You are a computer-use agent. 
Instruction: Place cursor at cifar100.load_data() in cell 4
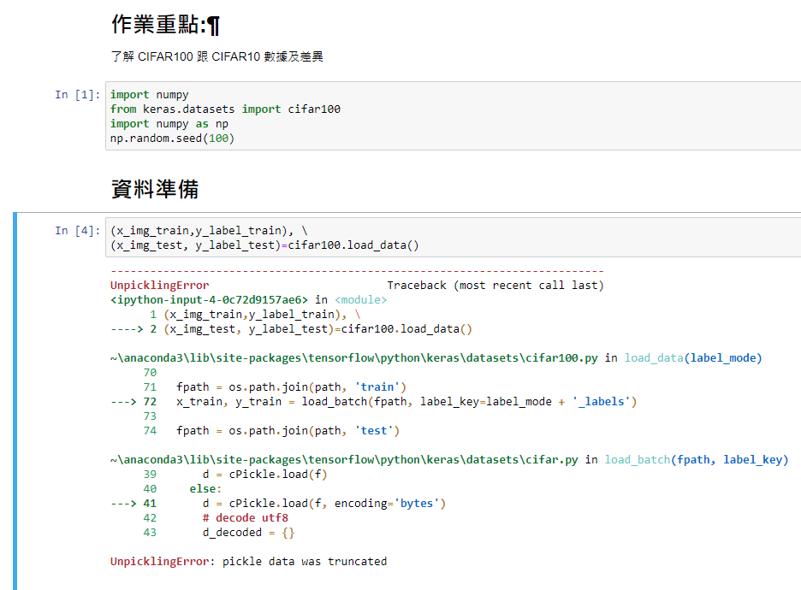[353, 245]
